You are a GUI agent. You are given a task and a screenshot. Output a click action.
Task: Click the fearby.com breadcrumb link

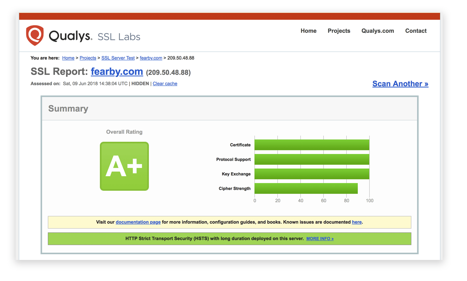(x=151, y=58)
